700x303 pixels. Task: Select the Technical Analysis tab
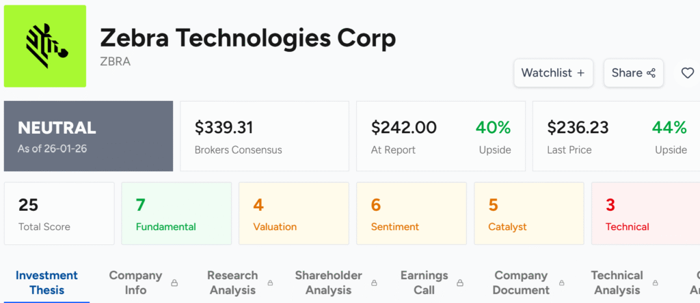point(617,283)
